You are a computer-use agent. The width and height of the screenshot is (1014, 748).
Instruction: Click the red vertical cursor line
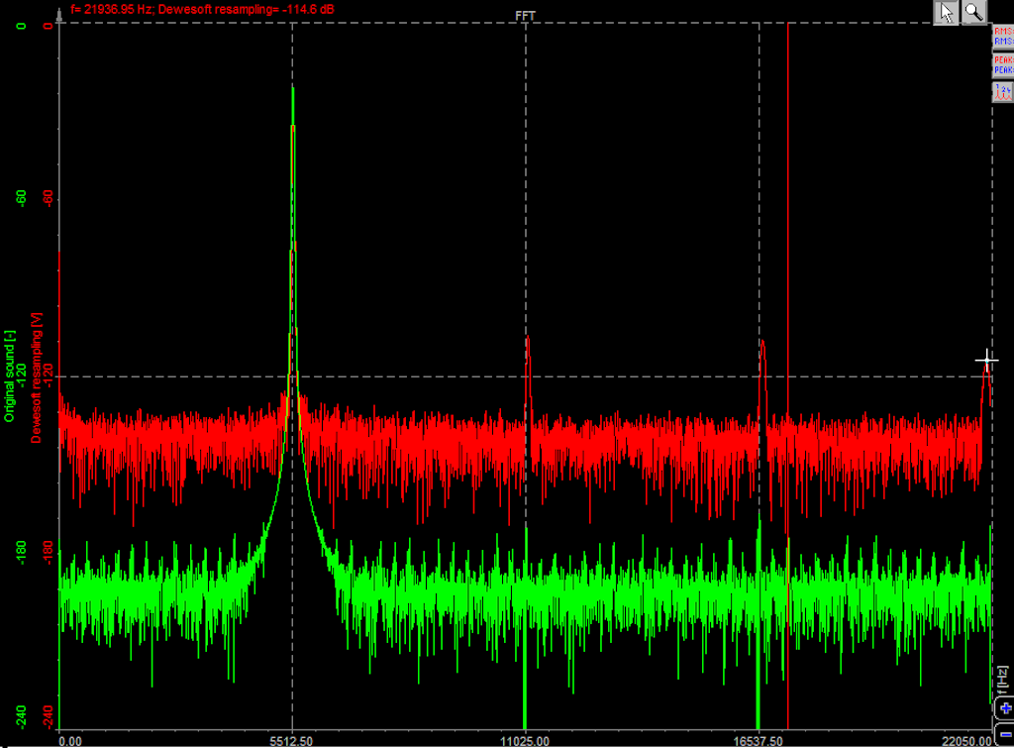click(787, 375)
